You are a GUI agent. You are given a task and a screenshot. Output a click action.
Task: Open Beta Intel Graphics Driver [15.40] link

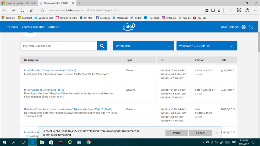68,109
